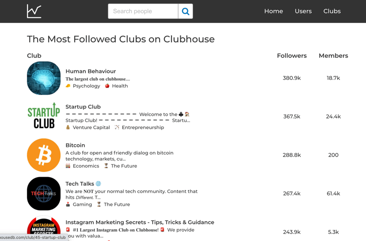This screenshot has height=241, width=366.
Task: Click the apple emoji beside Health
Action: click(107, 86)
